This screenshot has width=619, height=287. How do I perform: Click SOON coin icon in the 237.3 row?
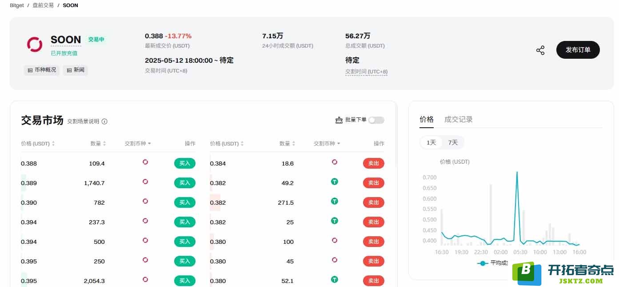[145, 221]
